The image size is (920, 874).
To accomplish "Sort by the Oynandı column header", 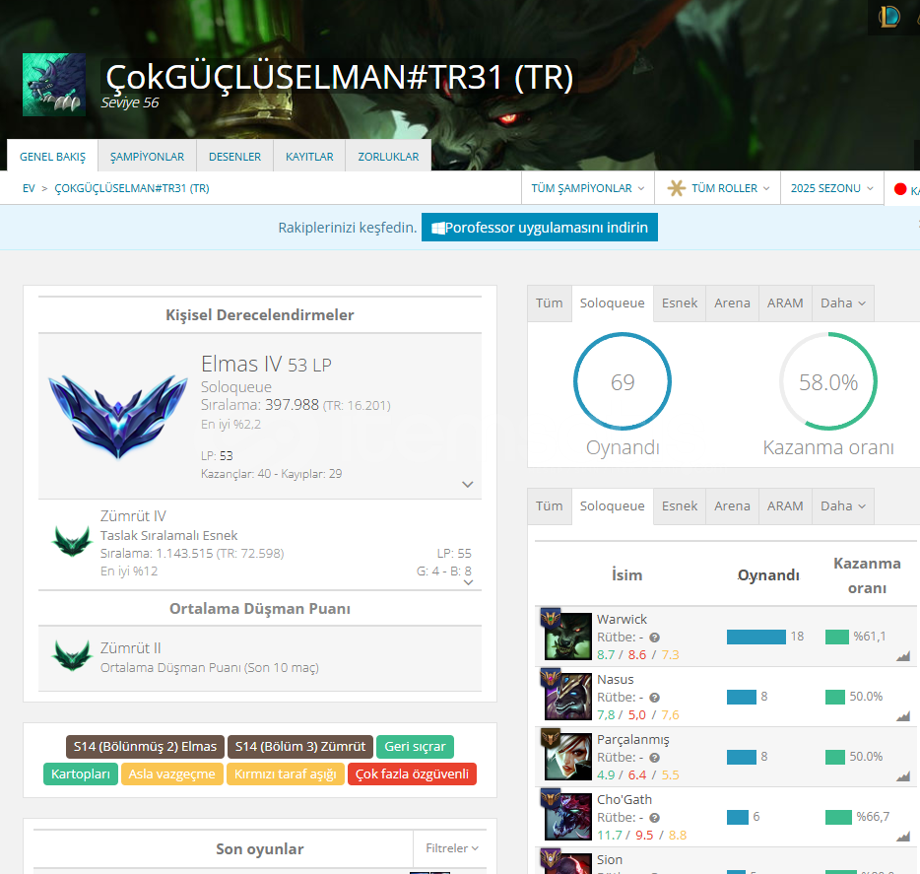I will point(768,575).
